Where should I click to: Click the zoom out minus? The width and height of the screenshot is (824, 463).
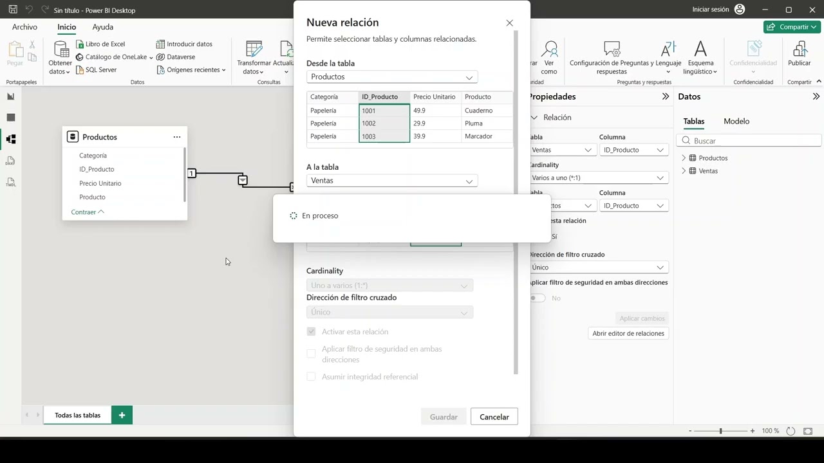690,431
